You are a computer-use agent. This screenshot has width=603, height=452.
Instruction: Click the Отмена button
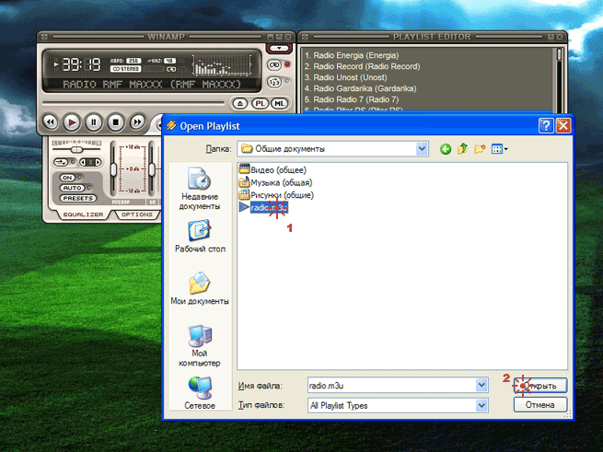click(x=540, y=405)
